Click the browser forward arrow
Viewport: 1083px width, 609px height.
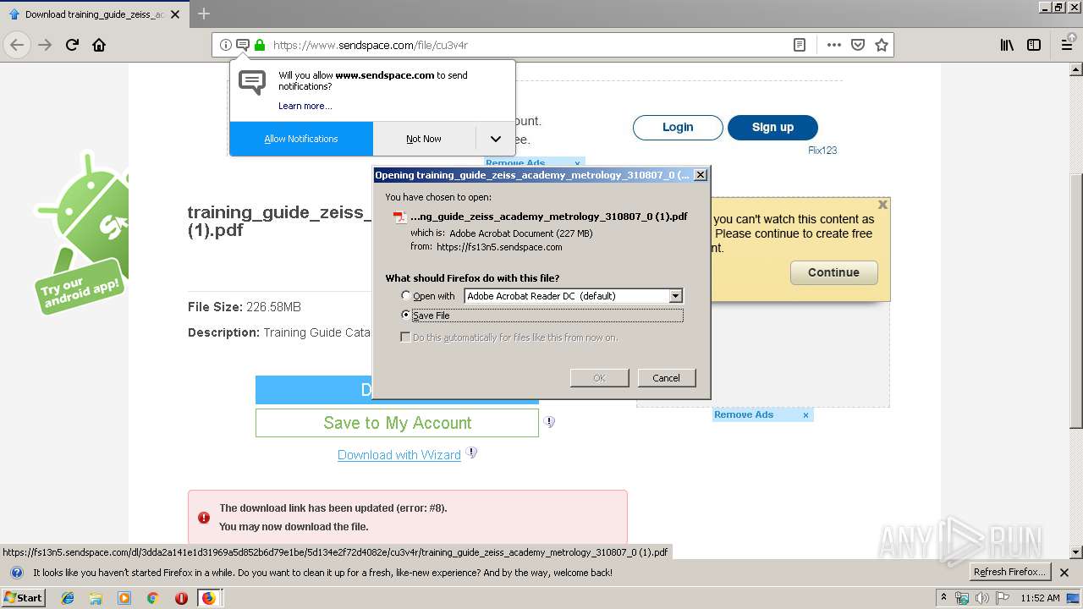[45, 45]
